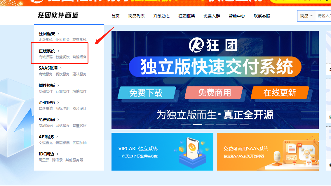
Task: Click the 餐饮服务 subcategory link
Action: click(x=62, y=74)
